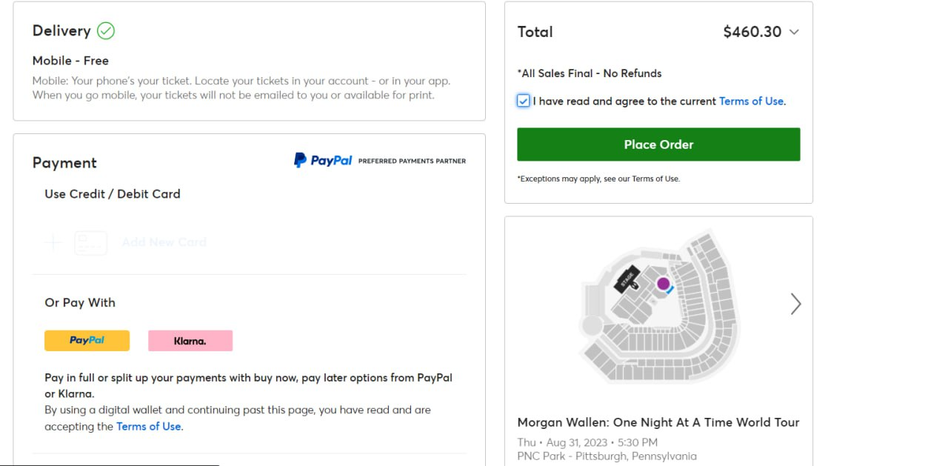Open Terms of Use link beside checkbox
Screen dimensions: 948x466
[751, 101]
